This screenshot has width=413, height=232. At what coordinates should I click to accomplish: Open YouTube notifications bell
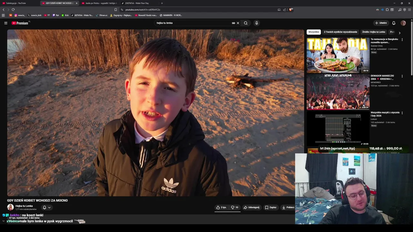coord(394,23)
